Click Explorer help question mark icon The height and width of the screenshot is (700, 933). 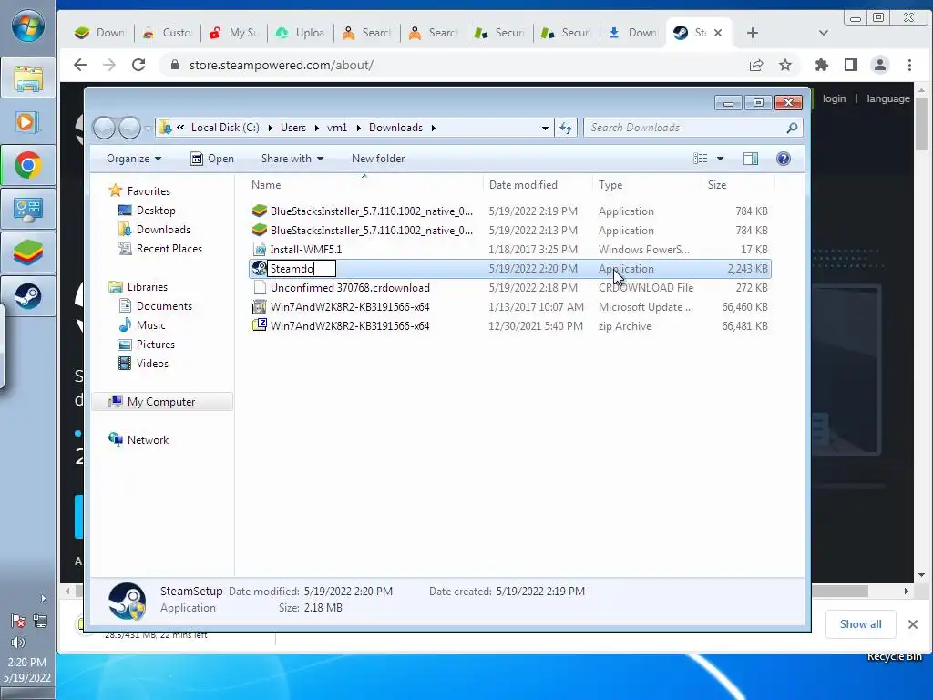point(784,159)
